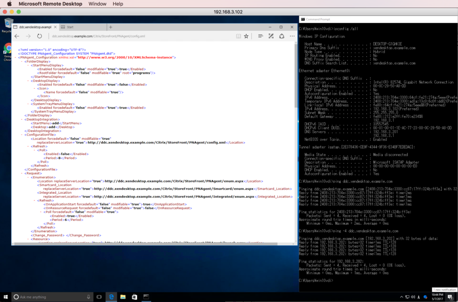Collapse the DesktopIntegration XML node
Image resolution: width=458 pixels, height=302 pixels.
coord(22,119)
